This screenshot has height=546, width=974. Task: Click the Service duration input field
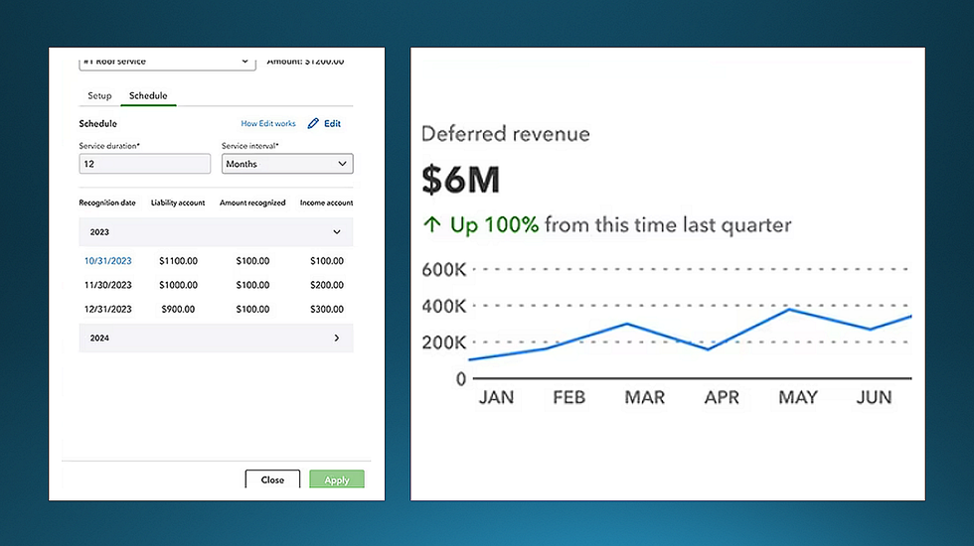coord(144,164)
